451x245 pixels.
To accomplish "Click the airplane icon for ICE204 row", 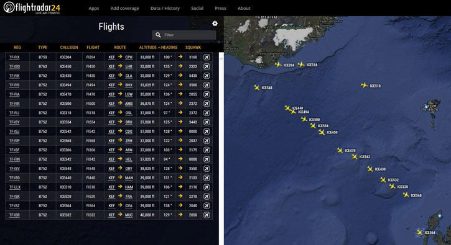I will [207, 57].
